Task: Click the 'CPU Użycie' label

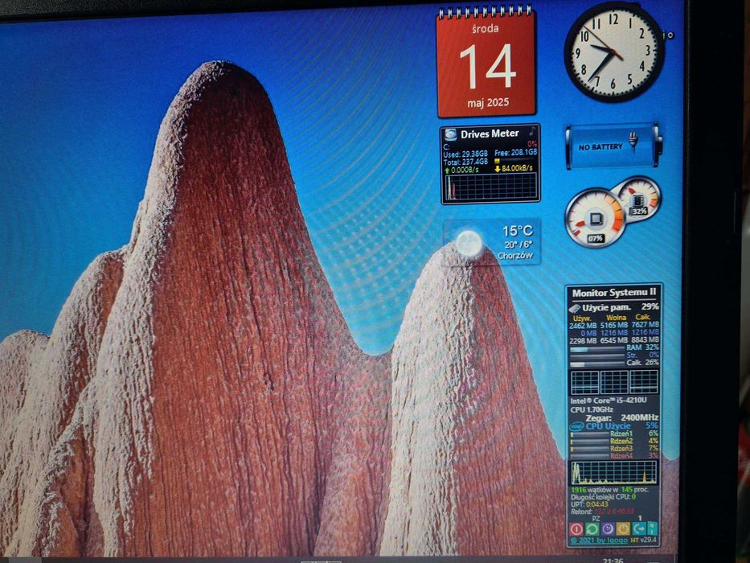Action: coord(608,425)
